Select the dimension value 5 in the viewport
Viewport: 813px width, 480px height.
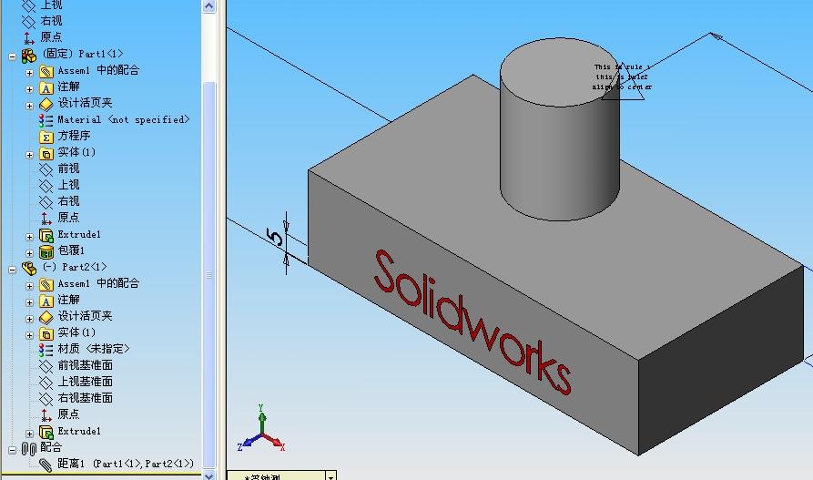275,238
